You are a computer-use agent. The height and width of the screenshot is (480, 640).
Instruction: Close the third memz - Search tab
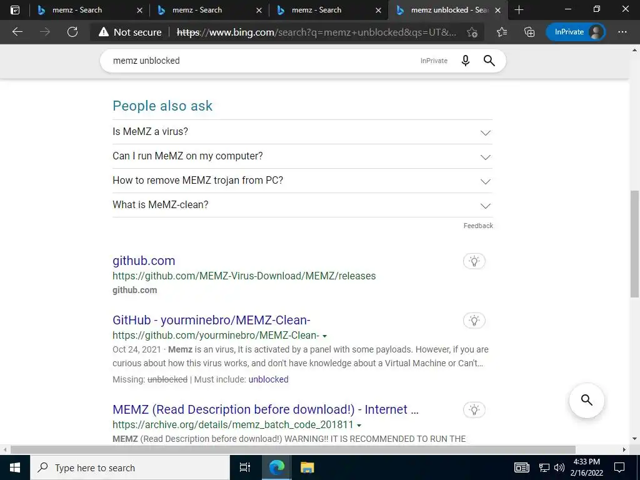(378, 10)
